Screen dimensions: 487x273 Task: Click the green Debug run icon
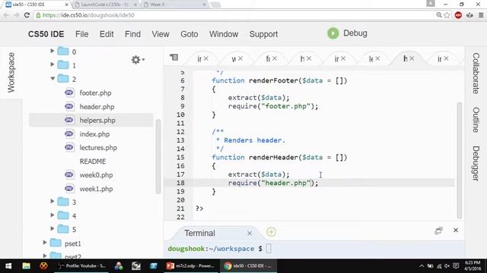point(333,33)
